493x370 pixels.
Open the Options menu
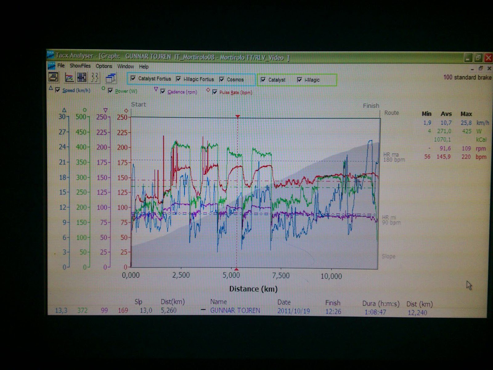point(104,66)
